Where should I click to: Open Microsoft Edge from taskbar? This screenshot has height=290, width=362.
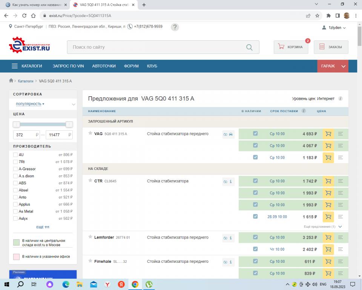66,284
